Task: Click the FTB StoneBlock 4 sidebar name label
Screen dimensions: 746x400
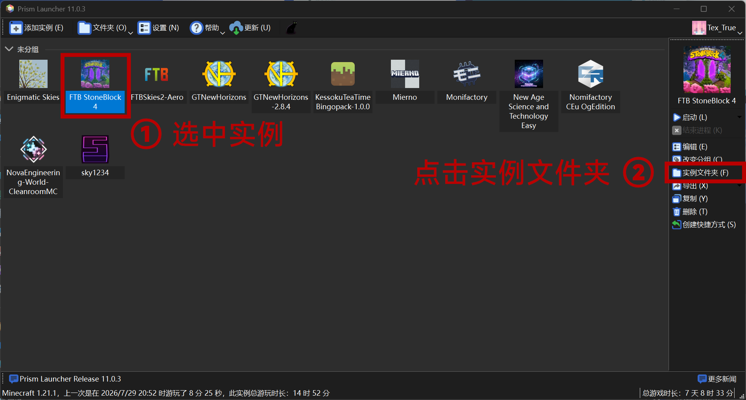Action: point(707,101)
